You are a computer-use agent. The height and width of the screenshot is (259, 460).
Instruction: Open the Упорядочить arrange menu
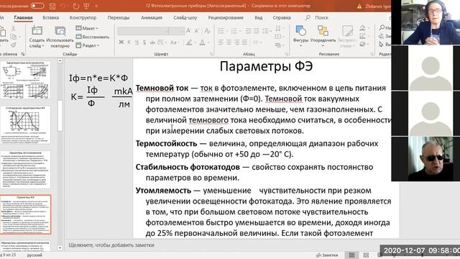pos(323,36)
